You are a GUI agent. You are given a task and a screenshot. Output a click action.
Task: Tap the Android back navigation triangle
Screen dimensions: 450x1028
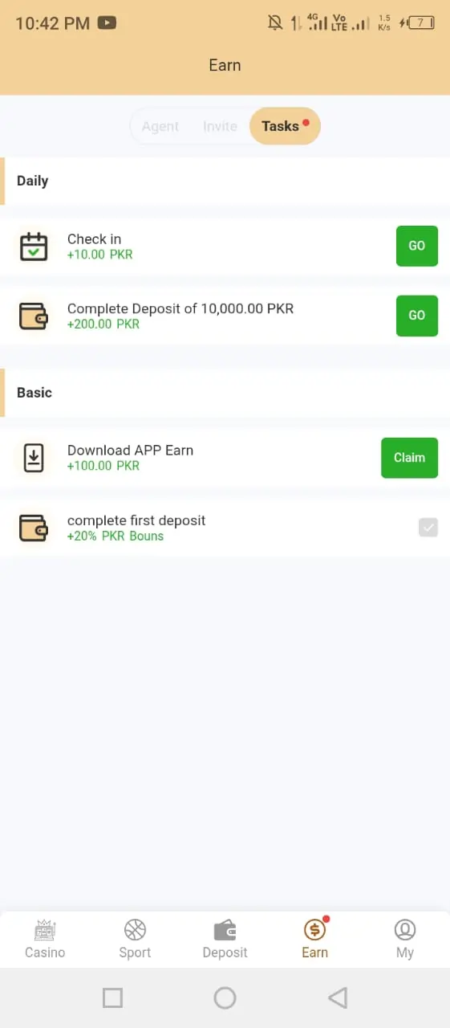pyautogui.click(x=338, y=998)
